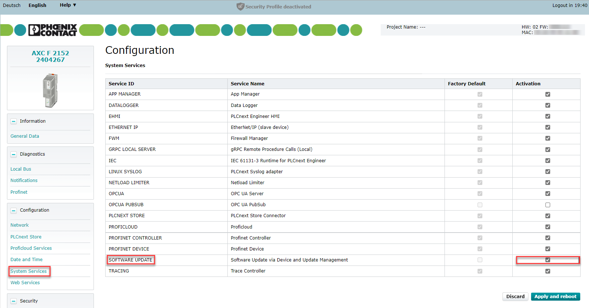The height and width of the screenshot is (308, 589).
Task: Click Discard button
Action: coord(515,297)
